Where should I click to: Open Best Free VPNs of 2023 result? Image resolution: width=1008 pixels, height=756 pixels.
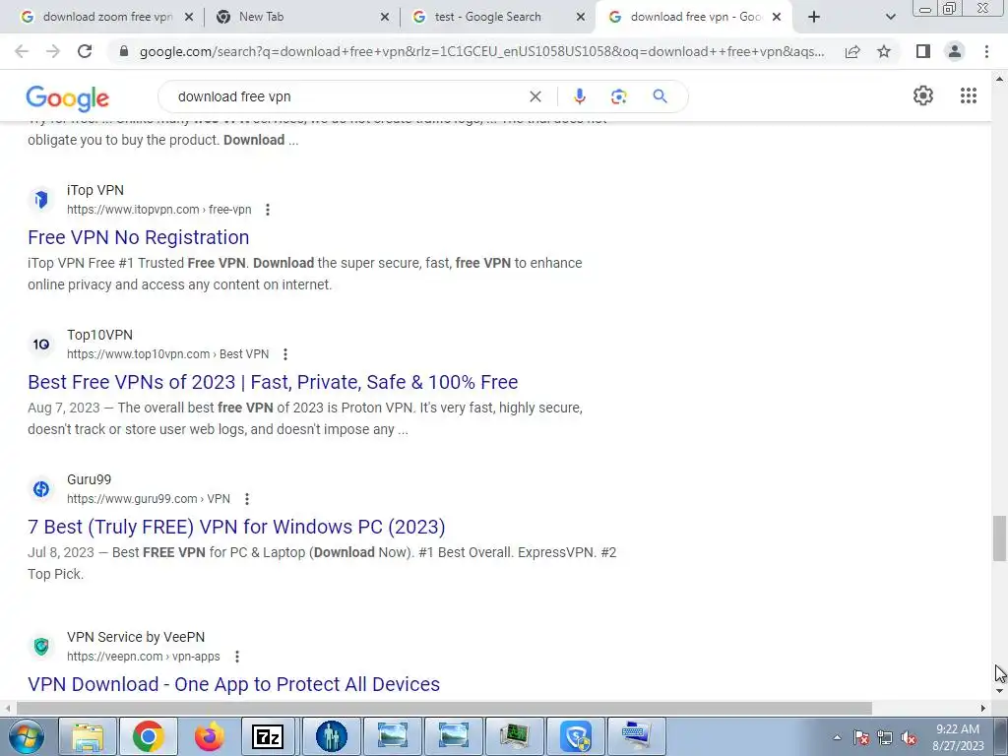pos(273,382)
